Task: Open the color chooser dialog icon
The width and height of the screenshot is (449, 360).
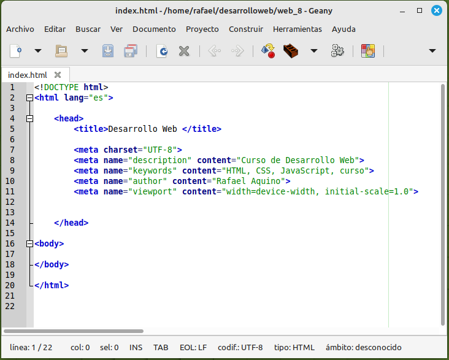Action: tap(368, 51)
